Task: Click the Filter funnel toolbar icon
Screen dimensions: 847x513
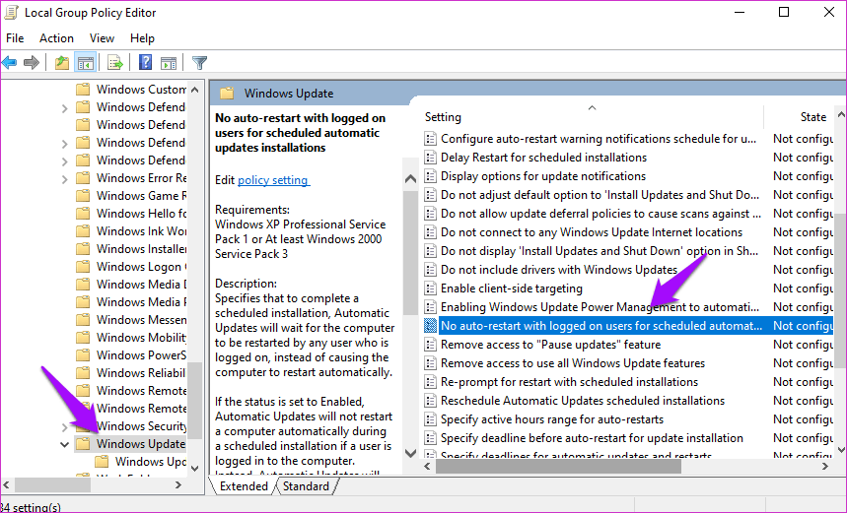Action: pyautogui.click(x=200, y=63)
